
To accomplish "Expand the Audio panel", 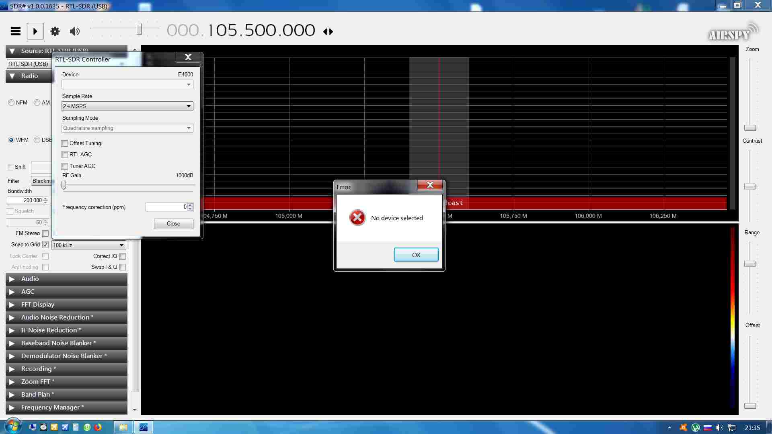I will pyautogui.click(x=66, y=279).
